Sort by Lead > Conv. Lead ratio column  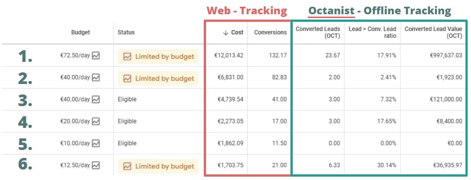[x=372, y=33]
